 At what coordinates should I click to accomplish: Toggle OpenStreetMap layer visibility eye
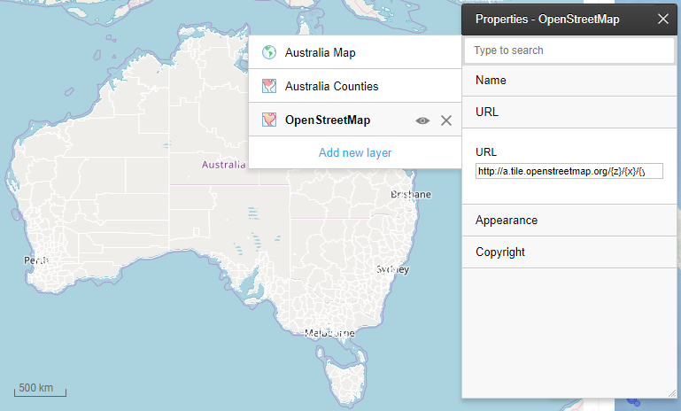[423, 120]
